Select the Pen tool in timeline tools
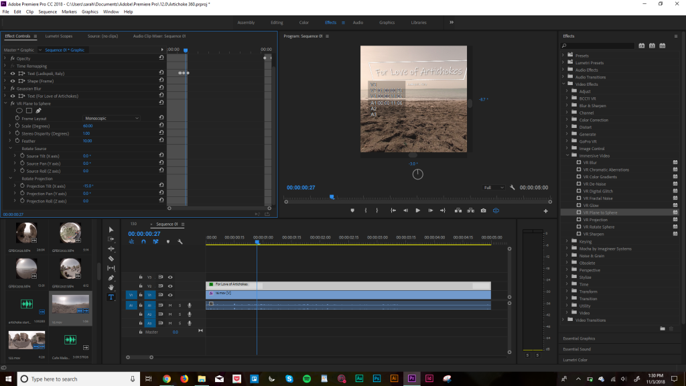This screenshot has width=686, height=386. (x=111, y=277)
